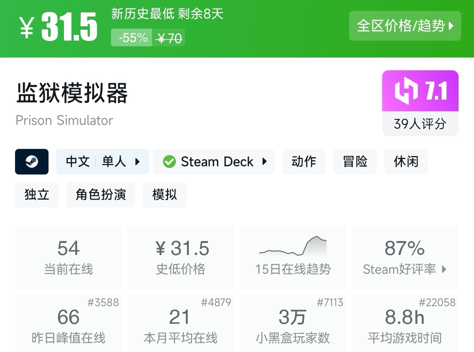Expand the all-region price/trend arrow
The width and height of the screenshot is (474, 352).
click(x=451, y=26)
